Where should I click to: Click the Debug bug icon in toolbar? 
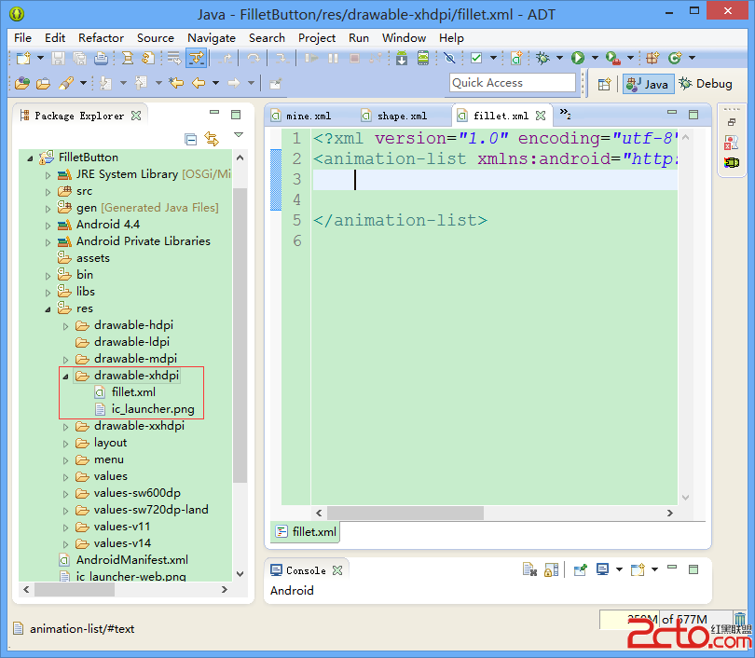point(542,59)
